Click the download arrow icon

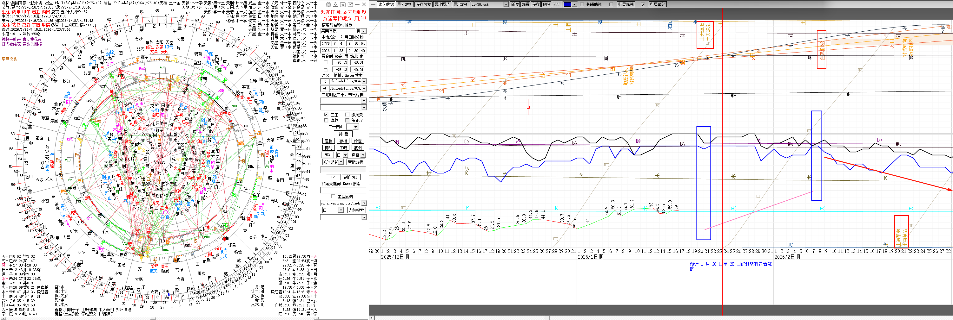[x=335, y=4]
